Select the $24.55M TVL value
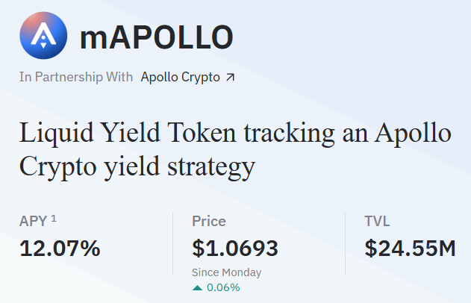Screen dimensions: 471x303 (410, 248)
